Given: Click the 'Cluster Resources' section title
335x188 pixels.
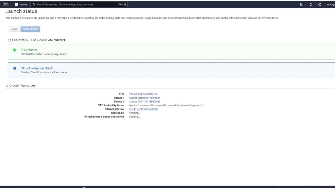Looking at the screenshot, I should pos(23,85).
